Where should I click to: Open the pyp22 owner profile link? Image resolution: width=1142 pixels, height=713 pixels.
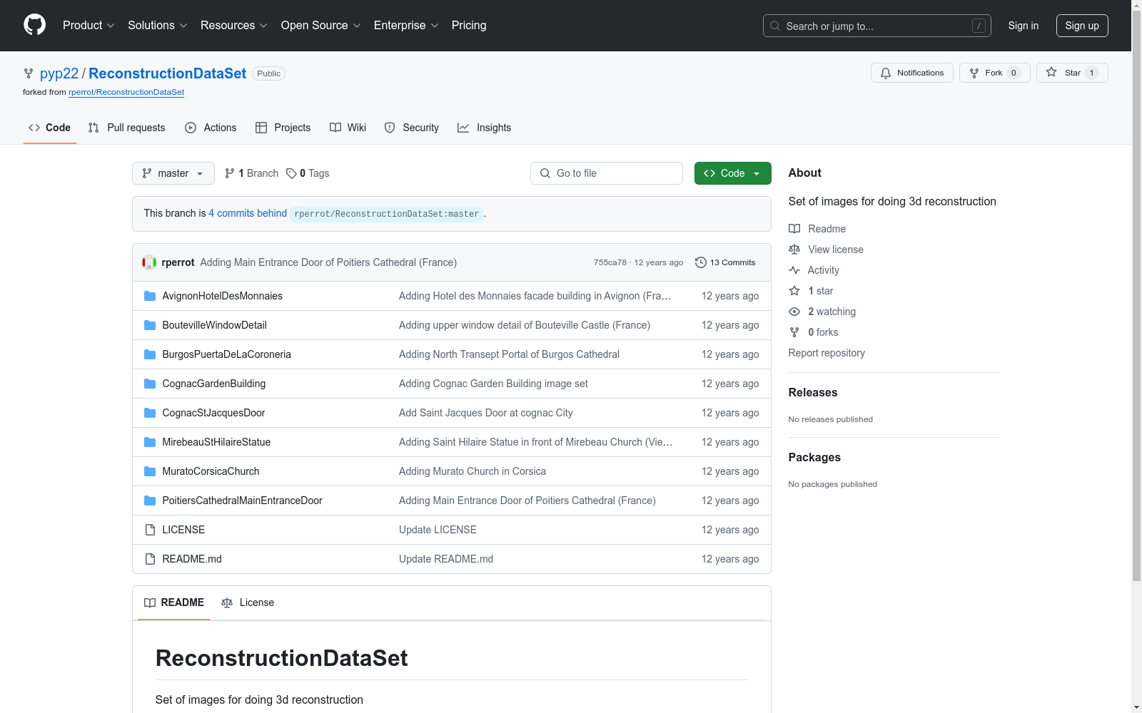59,73
